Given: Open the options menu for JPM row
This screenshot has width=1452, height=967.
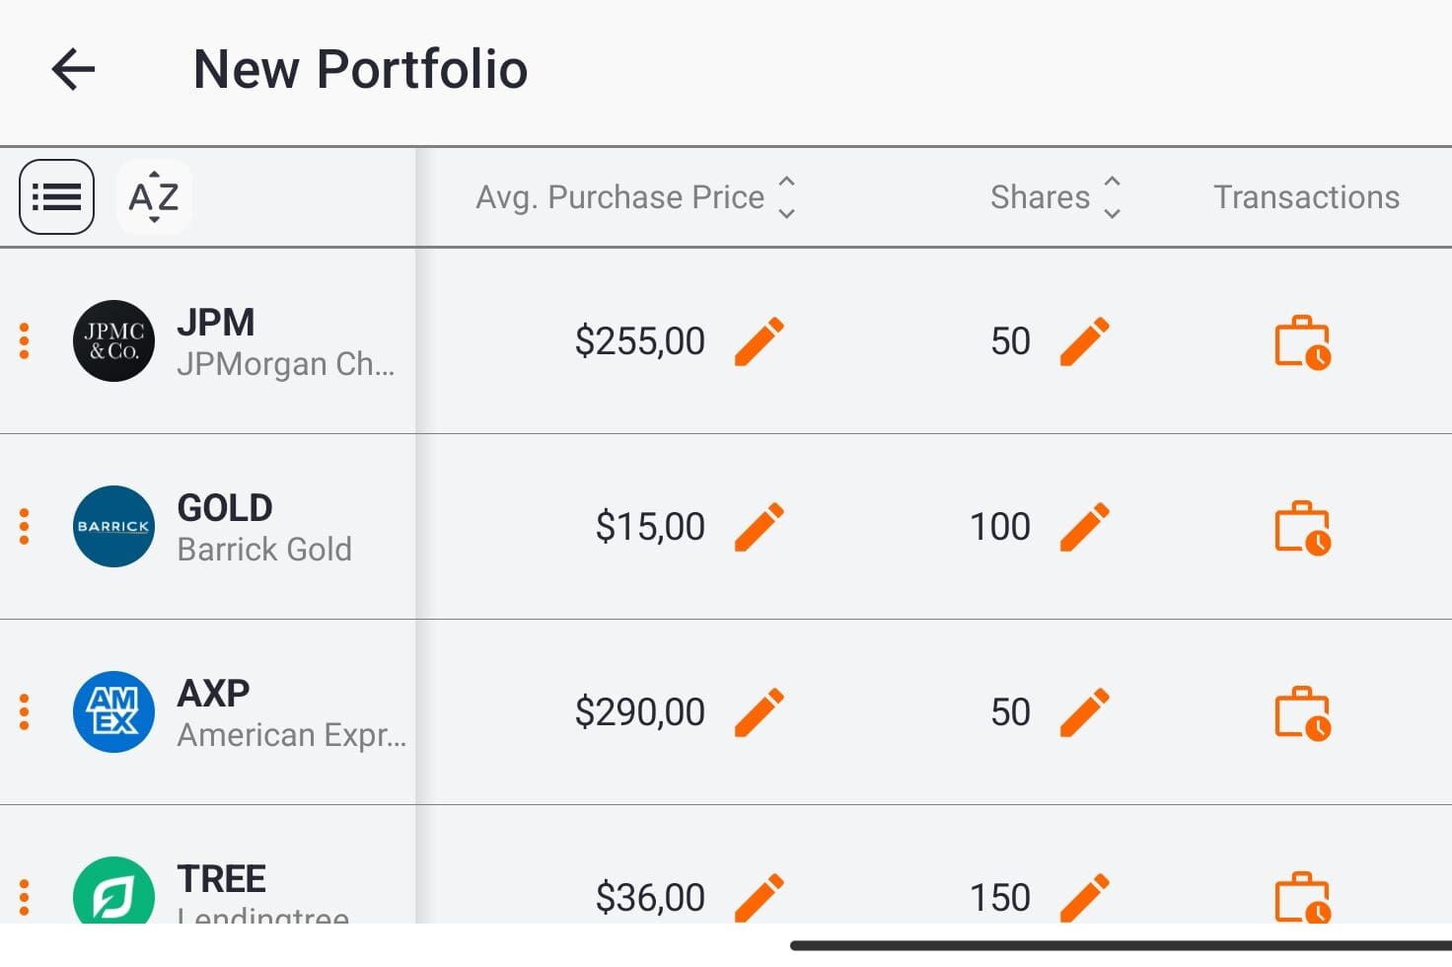Looking at the screenshot, I should click(24, 341).
